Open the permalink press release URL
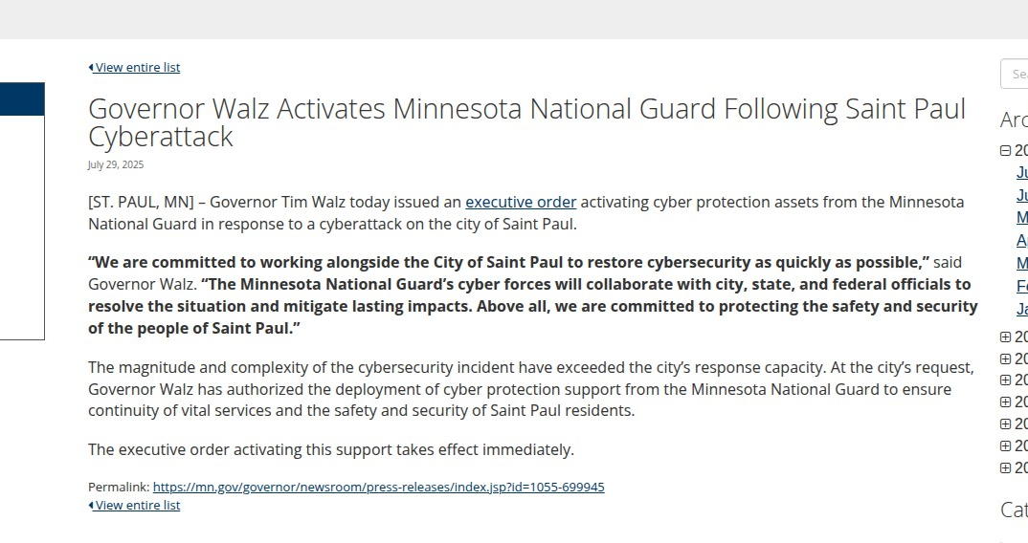This screenshot has width=1028, height=543. tap(378, 487)
